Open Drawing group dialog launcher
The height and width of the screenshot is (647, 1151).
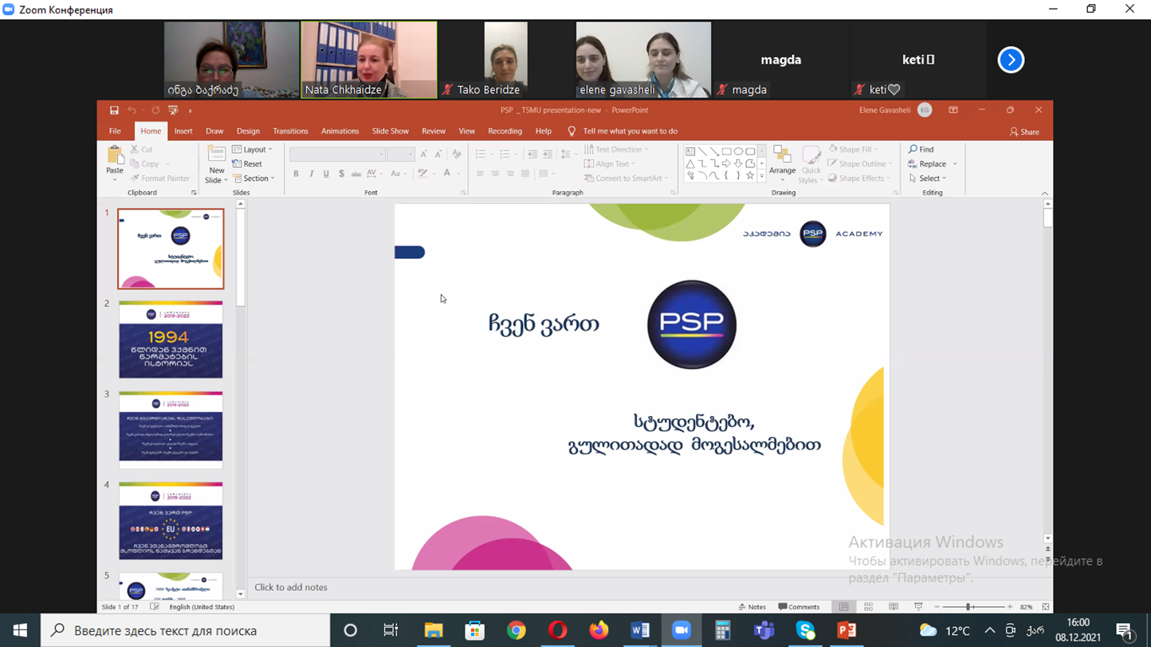pos(895,193)
